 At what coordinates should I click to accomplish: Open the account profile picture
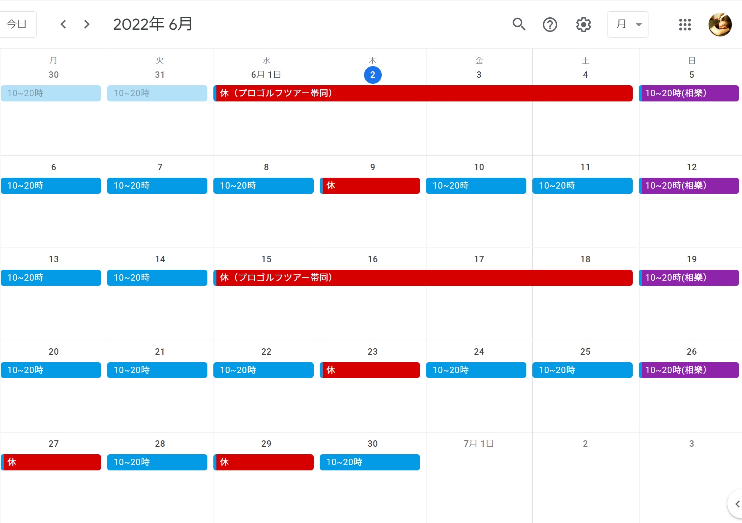(720, 25)
